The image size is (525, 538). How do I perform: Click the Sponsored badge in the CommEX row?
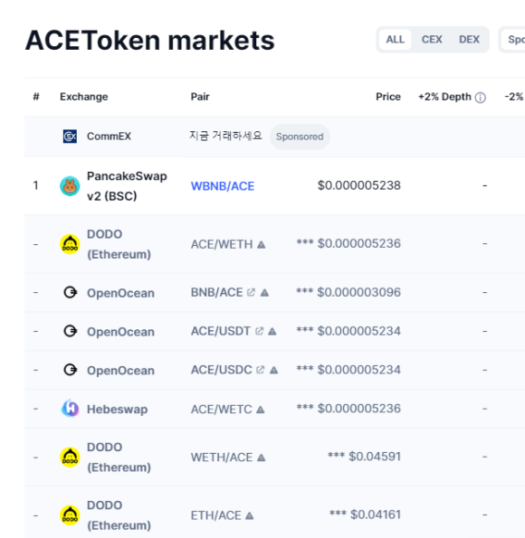coord(300,137)
